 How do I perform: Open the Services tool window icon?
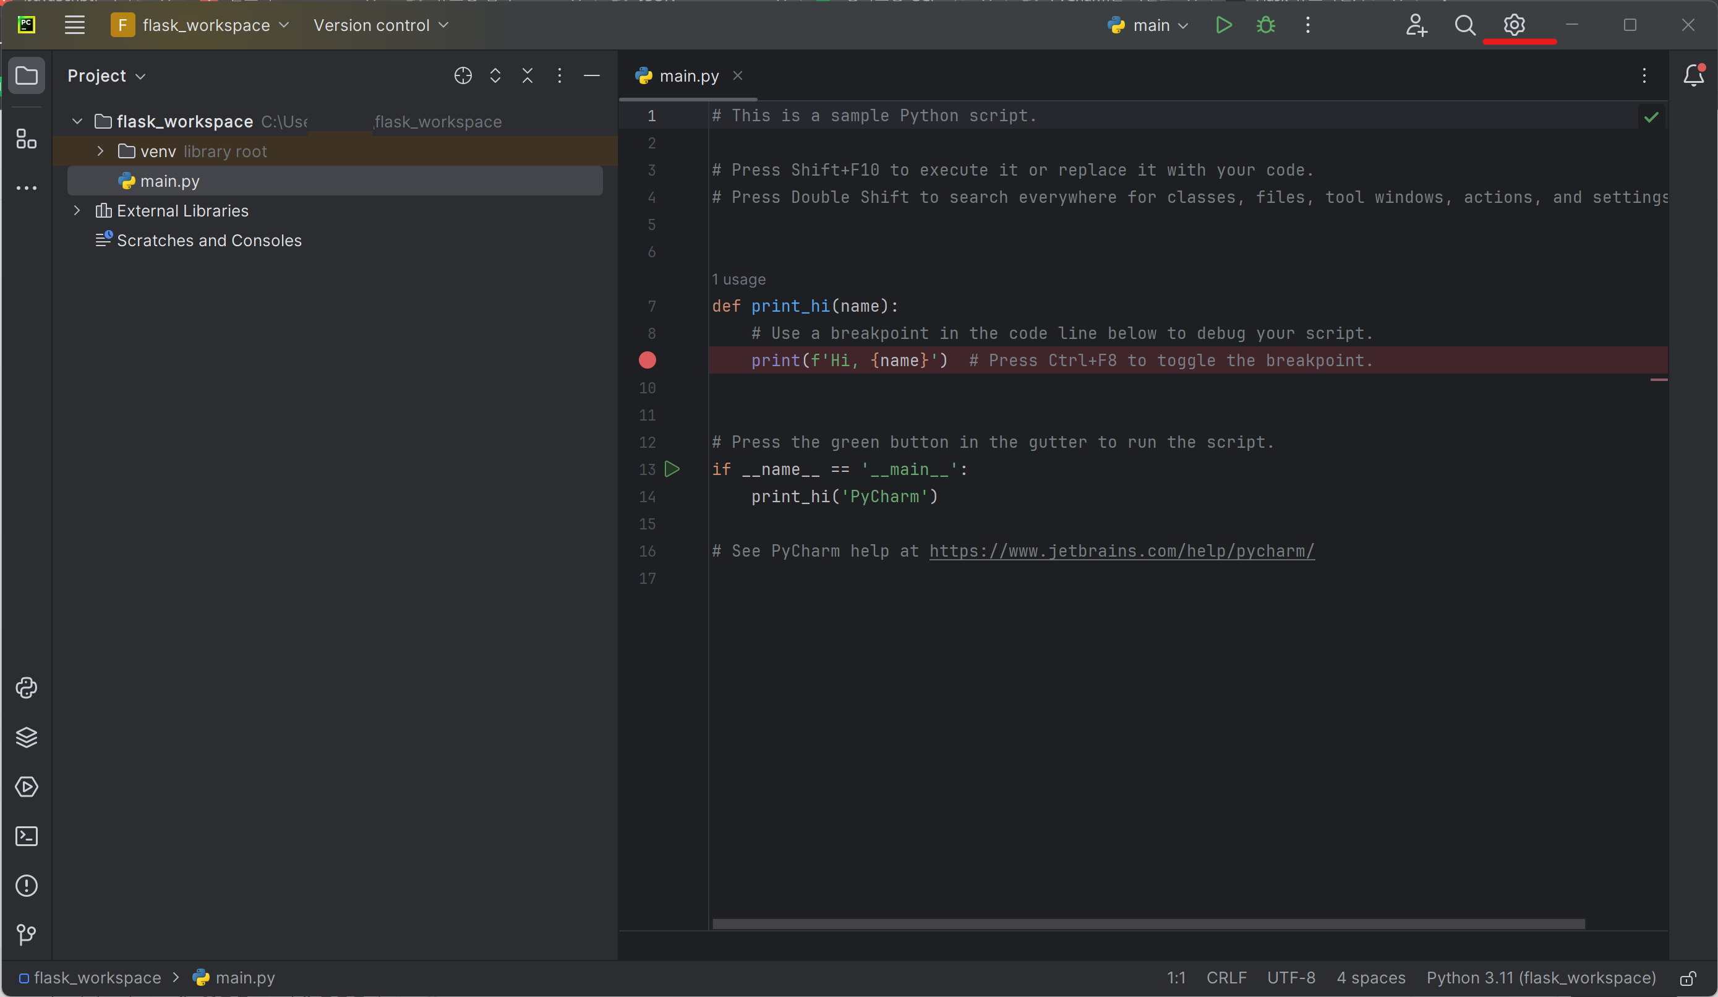[26, 787]
